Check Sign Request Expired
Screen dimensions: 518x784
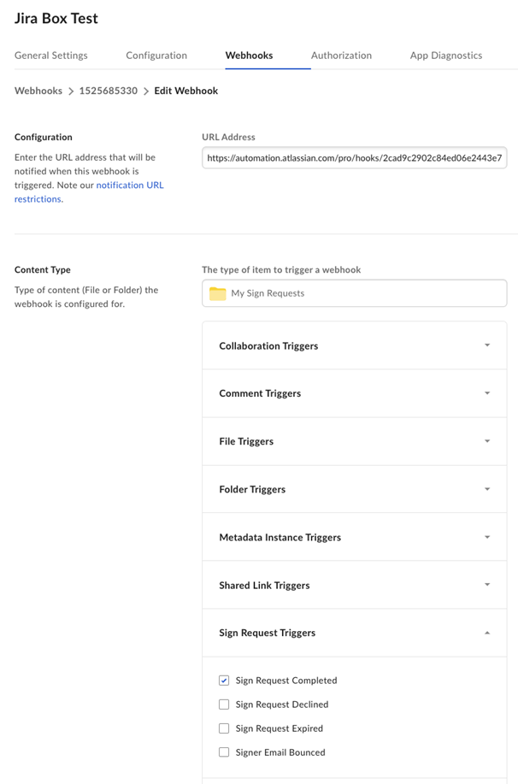click(224, 728)
